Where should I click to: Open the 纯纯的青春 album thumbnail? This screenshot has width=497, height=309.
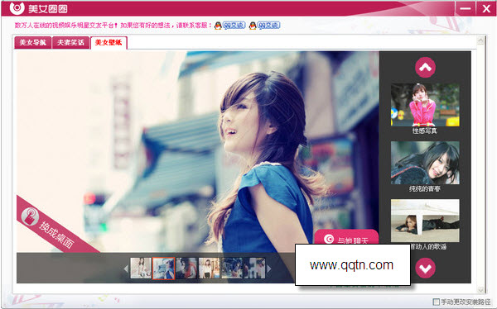pos(425,163)
